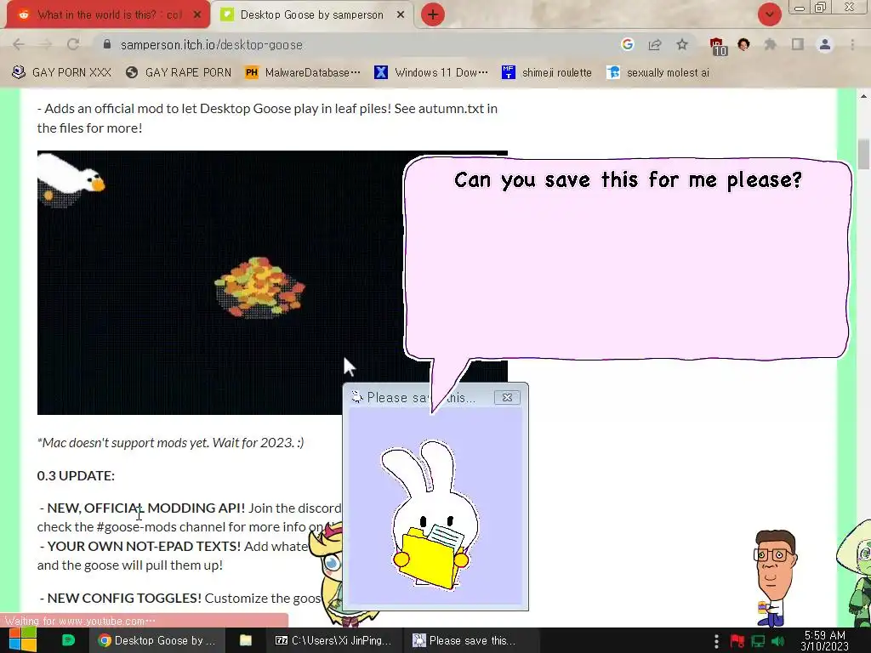This screenshot has height=653, width=871.
Task: Add a new tab with plus button
Action: tap(433, 14)
